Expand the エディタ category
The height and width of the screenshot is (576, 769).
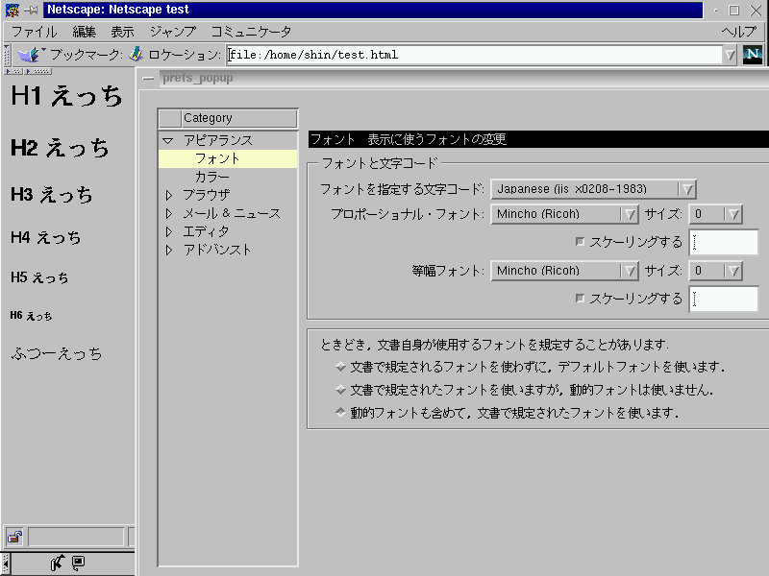169,231
